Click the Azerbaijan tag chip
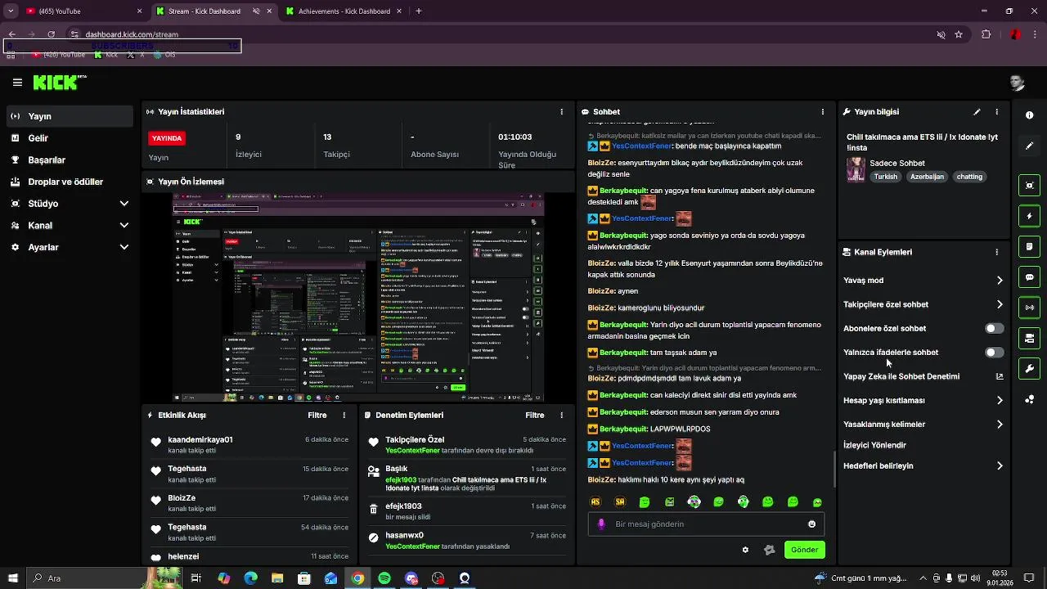1047x589 pixels. [x=928, y=177]
